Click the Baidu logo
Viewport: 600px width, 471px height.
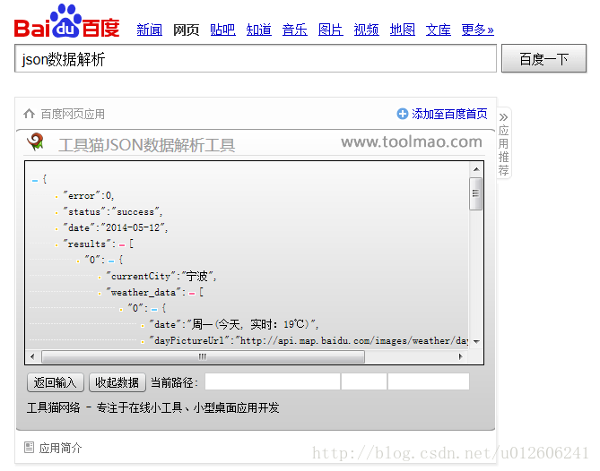[67, 21]
